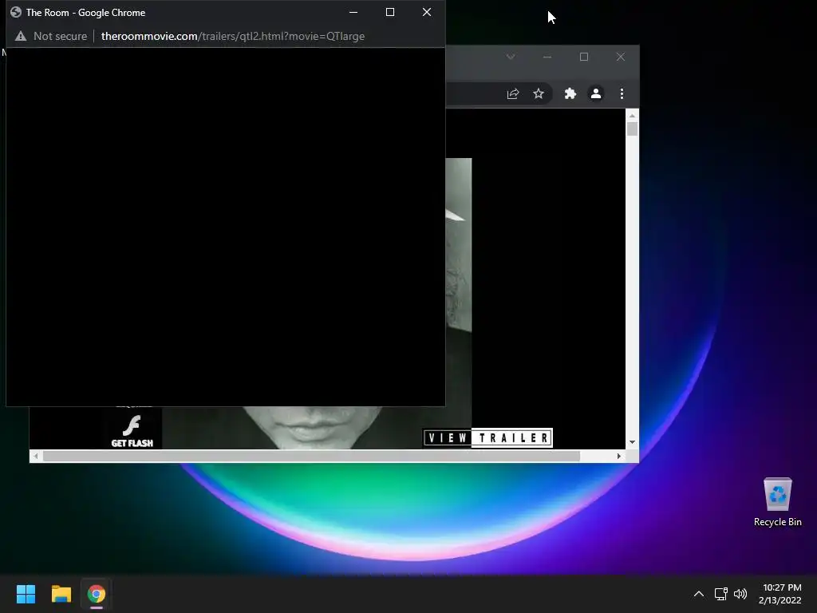The image size is (817, 613).
Task: Open the Extensions puzzle icon
Action: click(x=570, y=94)
